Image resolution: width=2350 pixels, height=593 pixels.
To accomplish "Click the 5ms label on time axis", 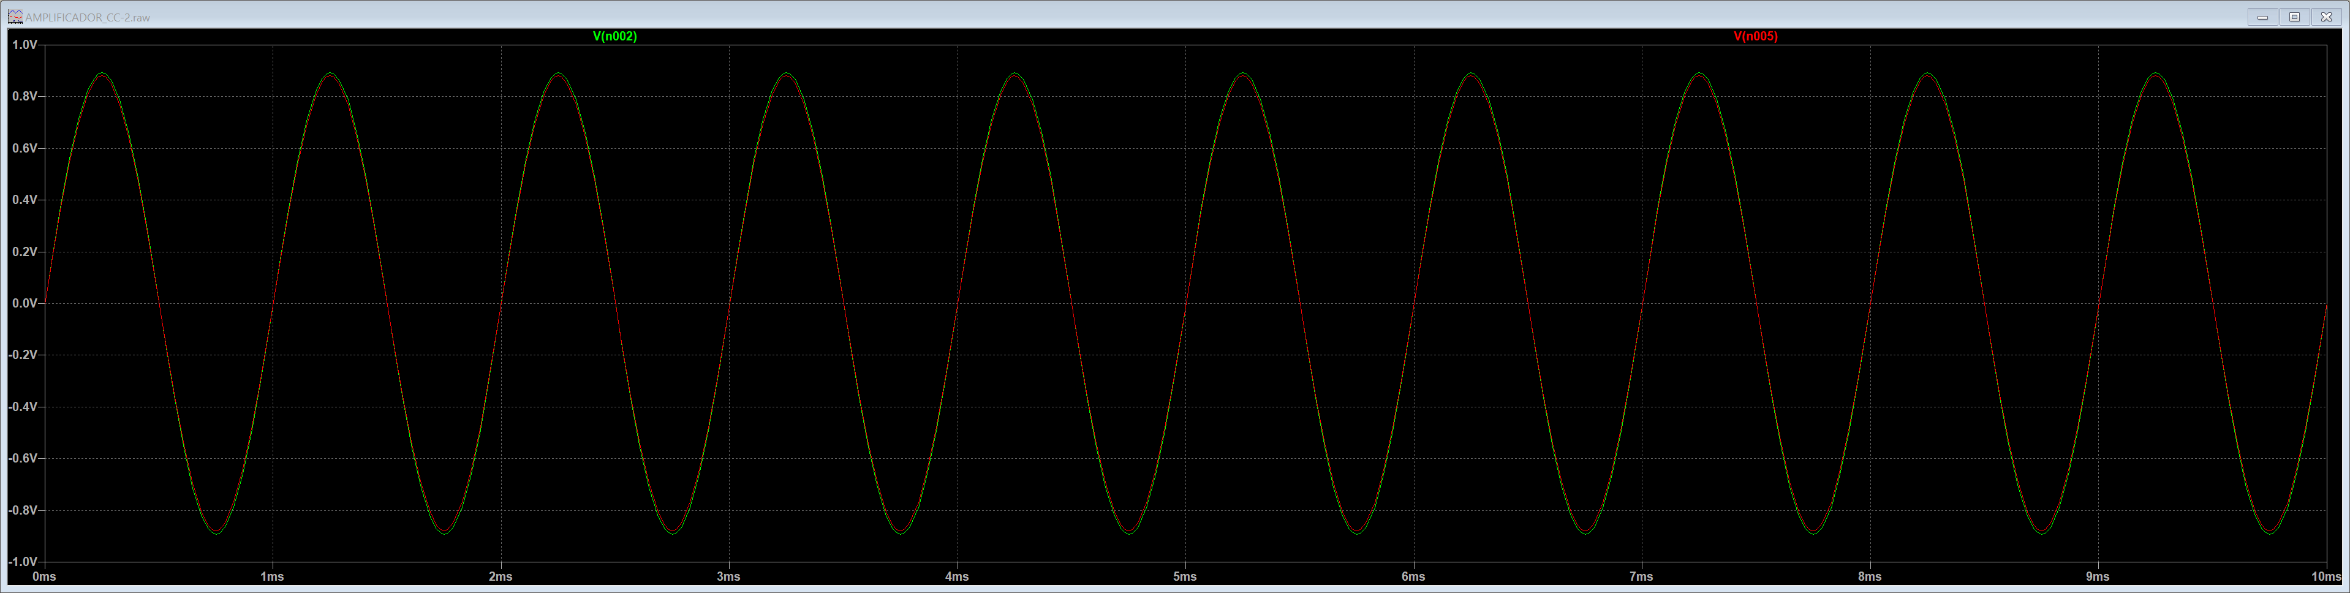I will pos(1185,576).
